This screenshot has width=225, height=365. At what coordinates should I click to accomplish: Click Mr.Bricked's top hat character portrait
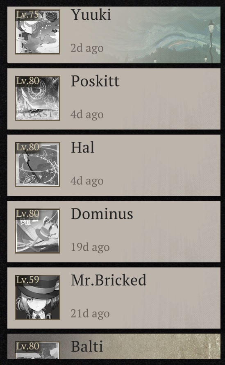(x=38, y=297)
